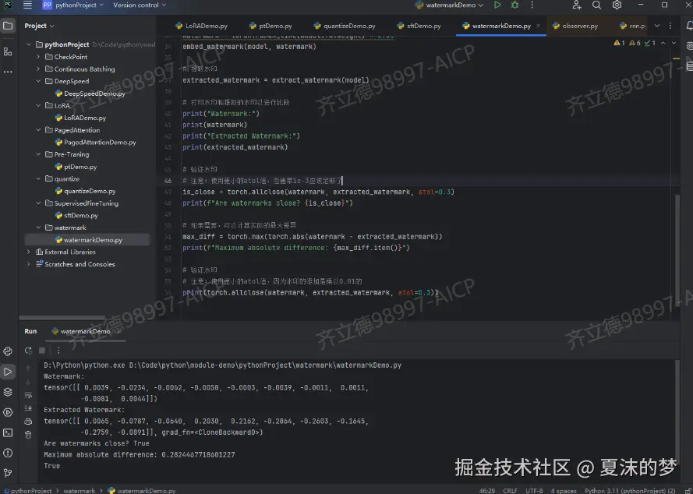Image resolution: width=693 pixels, height=494 pixels.
Task: Expand External Libraries node
Action: (x=29, y=252)
